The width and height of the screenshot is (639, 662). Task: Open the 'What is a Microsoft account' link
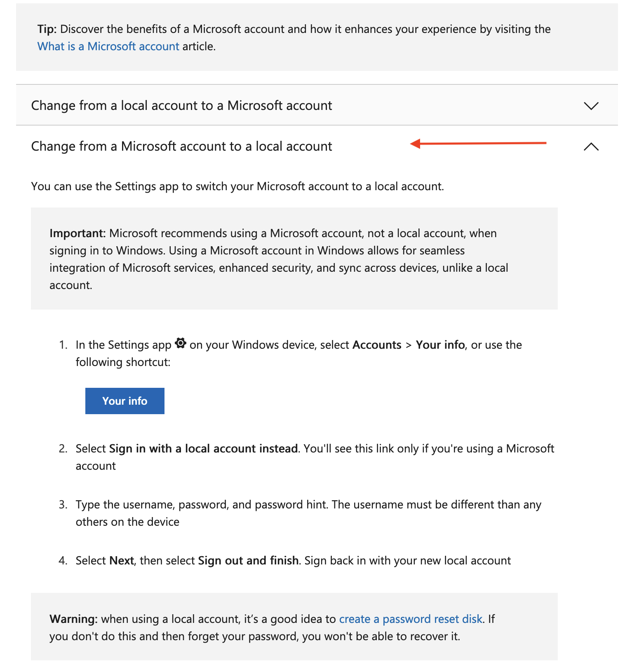tap(108, 46)
